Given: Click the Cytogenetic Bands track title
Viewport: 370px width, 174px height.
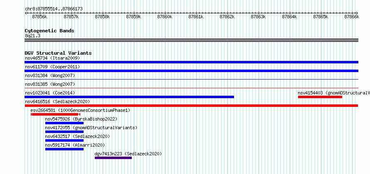Looking at the screenshot, I should pos(49,31).
